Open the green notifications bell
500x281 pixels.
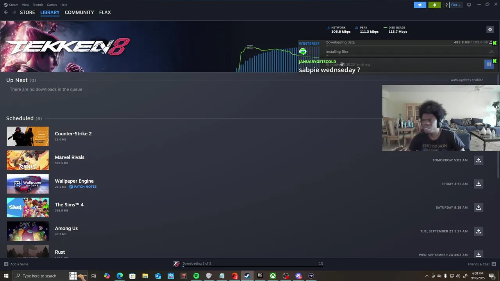(x=434, y=5)
